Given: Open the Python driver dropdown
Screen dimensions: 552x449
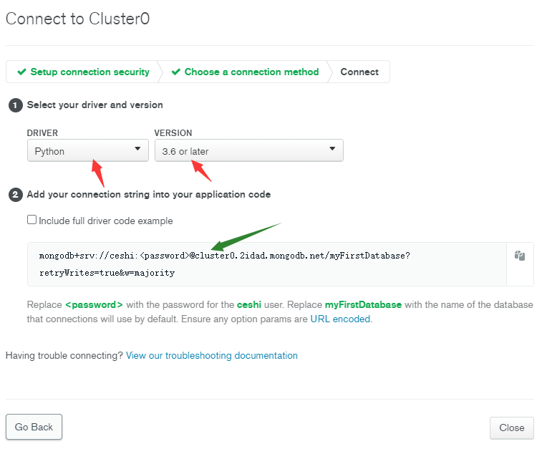Looking at the screenshot, I should coord(88,150).
